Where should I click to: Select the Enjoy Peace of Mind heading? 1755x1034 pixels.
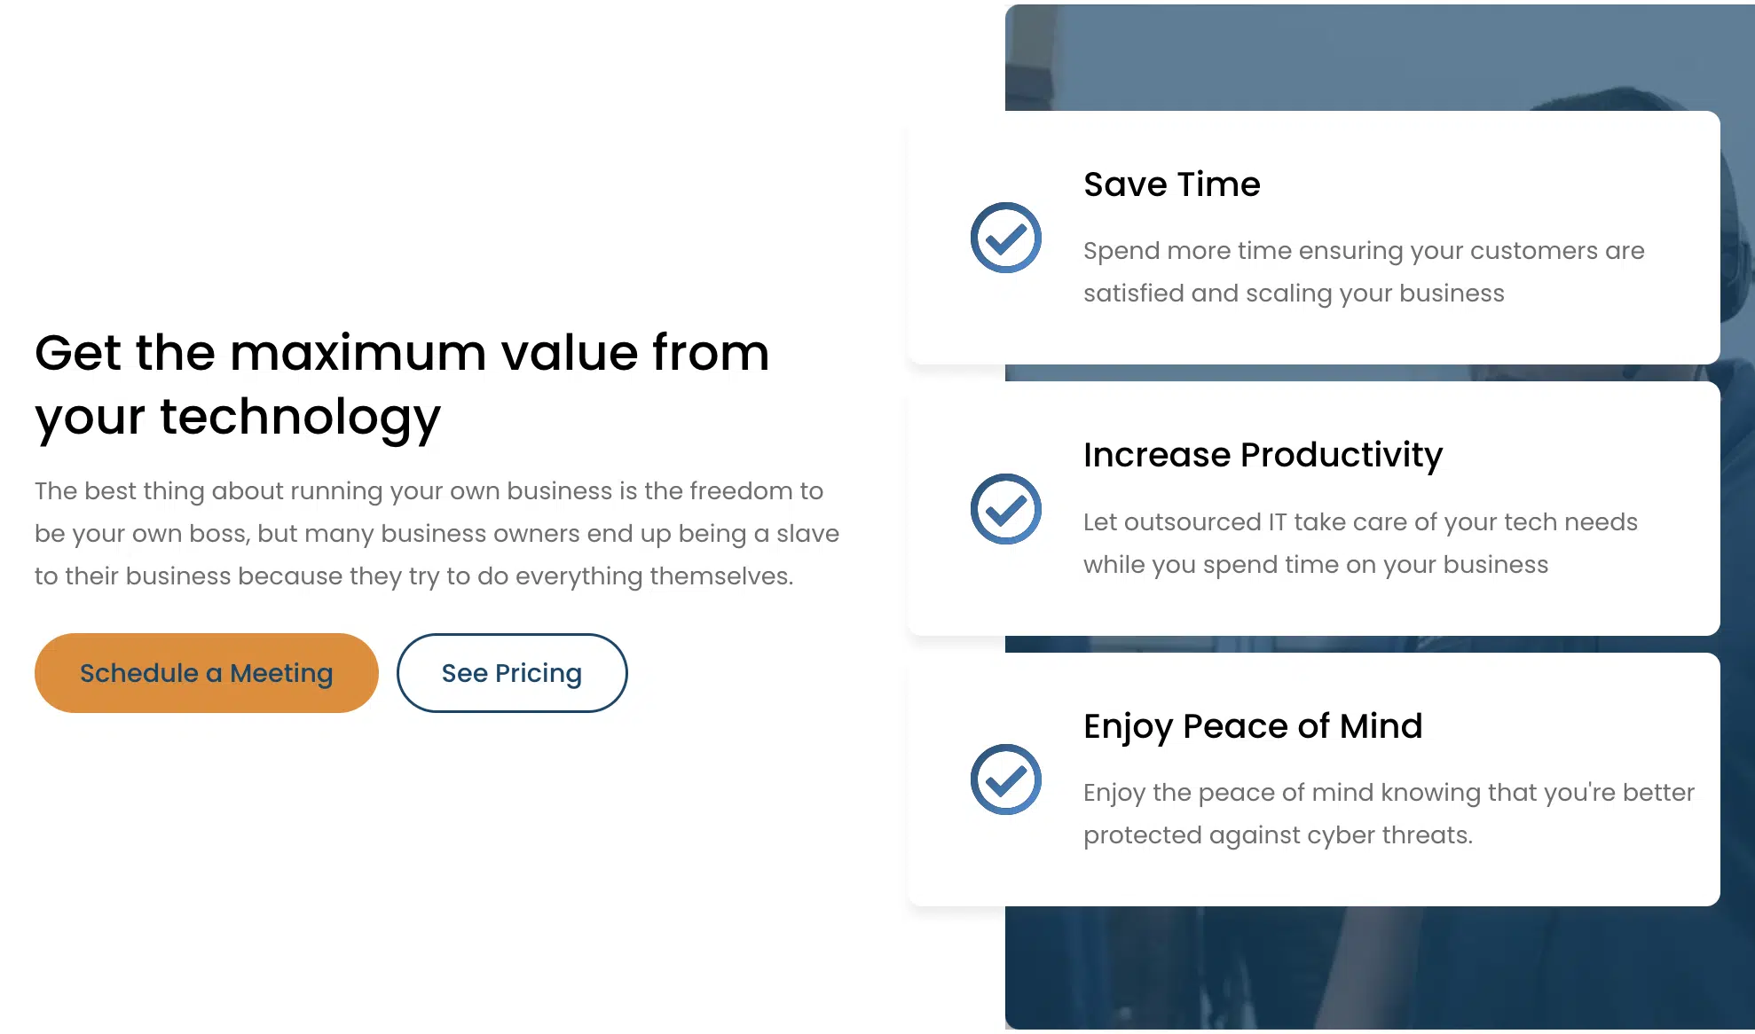(1253, 726)
